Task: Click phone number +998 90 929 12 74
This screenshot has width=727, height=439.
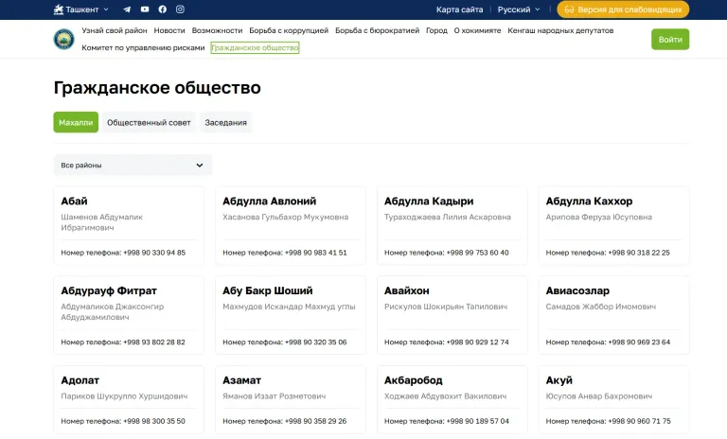Action: click(x=477, y=342)
